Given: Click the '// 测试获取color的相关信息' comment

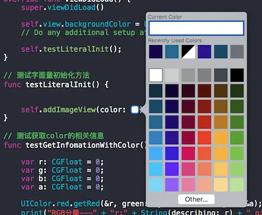Looking at the screenshot, I should coord(54,136).
